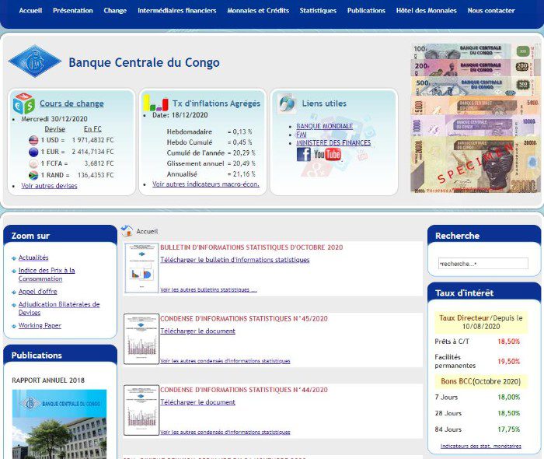
Task: Click Télécharger le document for N°45/2020
Action: (x=197, y=331)
